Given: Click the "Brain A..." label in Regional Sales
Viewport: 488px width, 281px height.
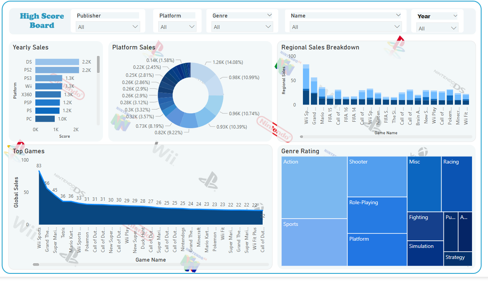Looking at the screenshot, I should click(418, 116).
